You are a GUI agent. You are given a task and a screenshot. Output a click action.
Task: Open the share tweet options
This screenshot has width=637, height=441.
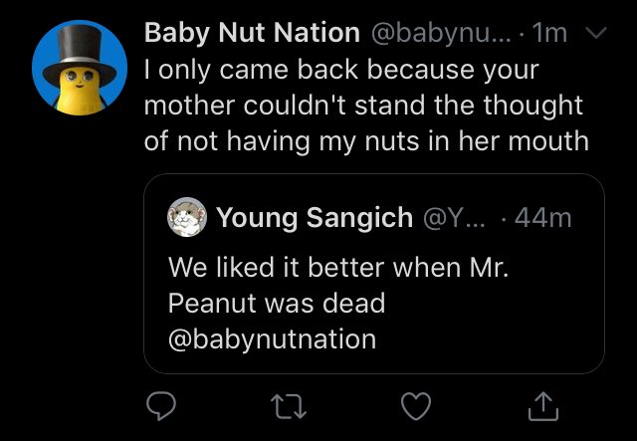pyautogui.click(x=543, y=404)
